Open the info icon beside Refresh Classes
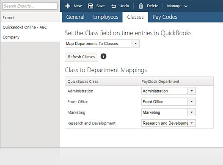223x165 pixels. tap(103, 56)
